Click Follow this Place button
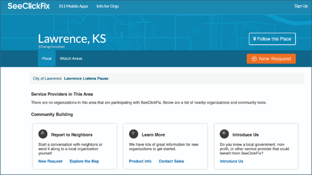312x175 pixels. [x=272, y=39]
